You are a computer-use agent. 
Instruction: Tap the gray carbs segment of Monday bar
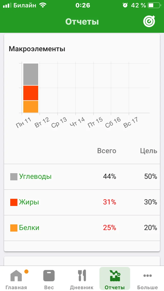coord(31,74)
